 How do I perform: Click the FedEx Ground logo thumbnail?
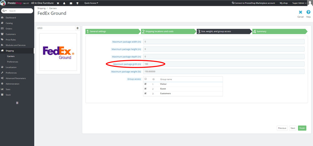coord(58,52)
